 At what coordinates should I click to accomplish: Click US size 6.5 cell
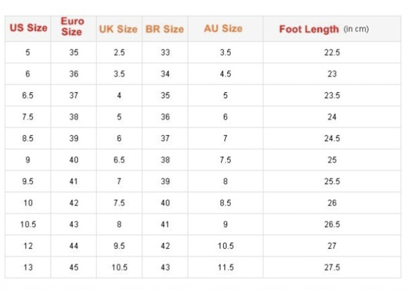pos(28,95)
